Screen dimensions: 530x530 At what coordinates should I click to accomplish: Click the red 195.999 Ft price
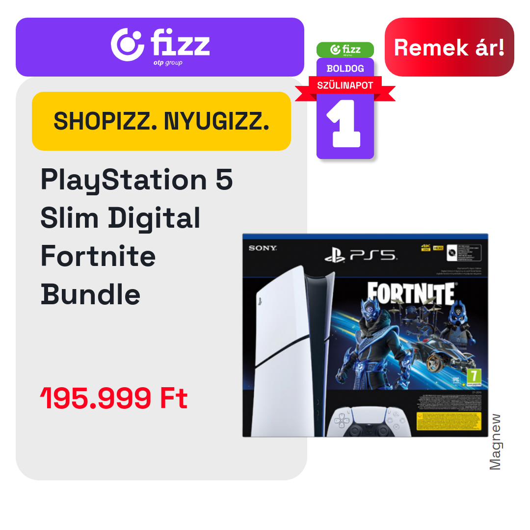tap(114, 398)
